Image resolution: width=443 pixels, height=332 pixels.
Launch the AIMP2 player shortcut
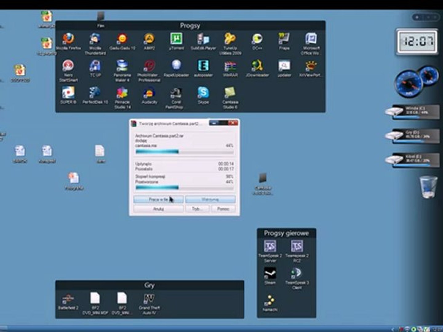coord(149,41)
